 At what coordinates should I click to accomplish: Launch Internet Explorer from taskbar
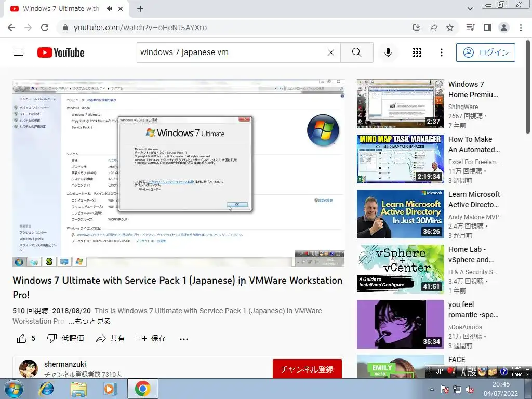pos(46,389)
